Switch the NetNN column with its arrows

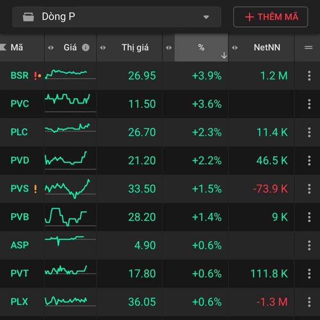pyautogui.click(x=235, y=48)
